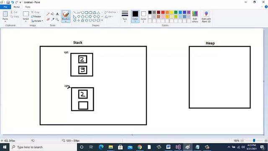This screenshot has height=151, width=268.
Task: Pick the yellow color swatch
Action: coord(171,12)
